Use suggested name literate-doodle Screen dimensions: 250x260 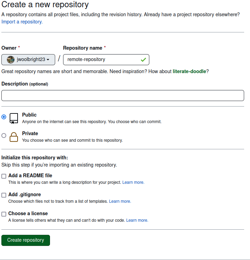(189, 71)
